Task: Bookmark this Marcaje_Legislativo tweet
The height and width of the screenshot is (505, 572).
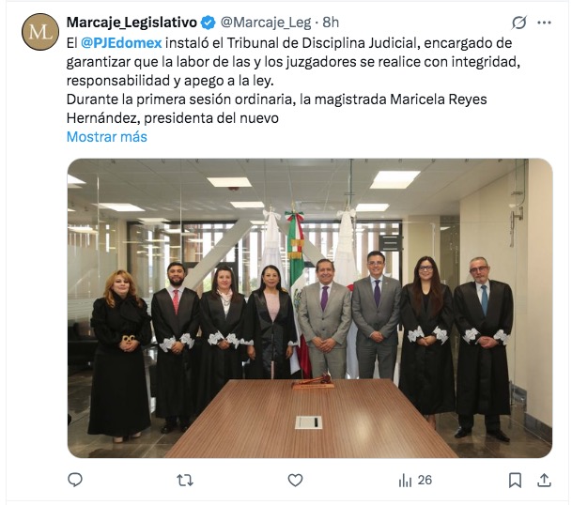Action: coord(515,481)
